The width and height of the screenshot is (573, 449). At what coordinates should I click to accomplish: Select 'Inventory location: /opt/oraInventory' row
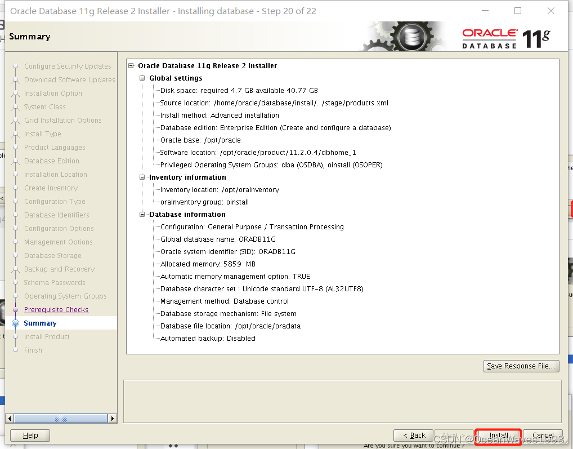(220, 190)
